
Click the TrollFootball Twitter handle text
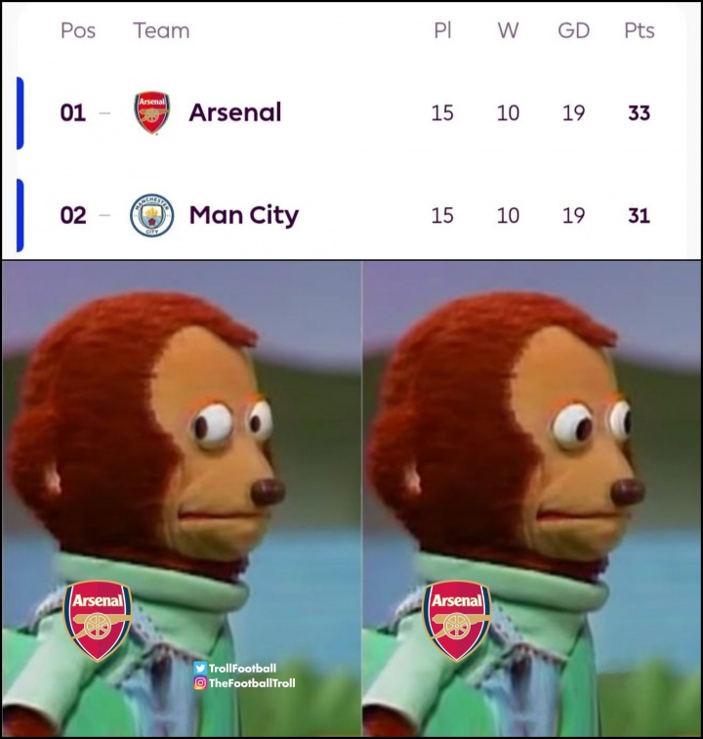point(242,668)
